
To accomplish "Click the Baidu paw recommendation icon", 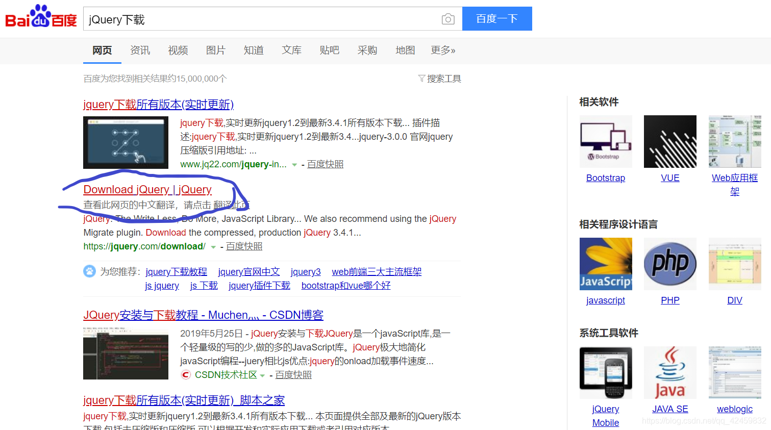I will [x=89, y=271].
